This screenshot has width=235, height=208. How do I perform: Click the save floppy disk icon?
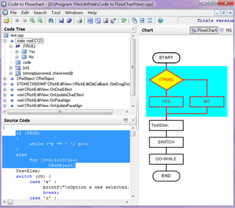pos(61,21)
